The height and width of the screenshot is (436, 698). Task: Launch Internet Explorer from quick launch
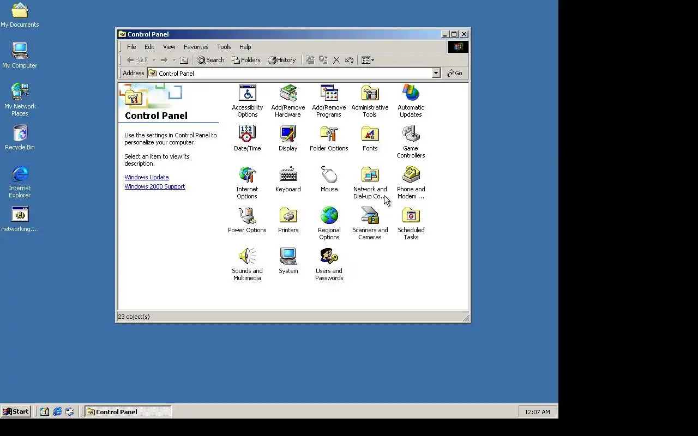click(x=57, y=411)
